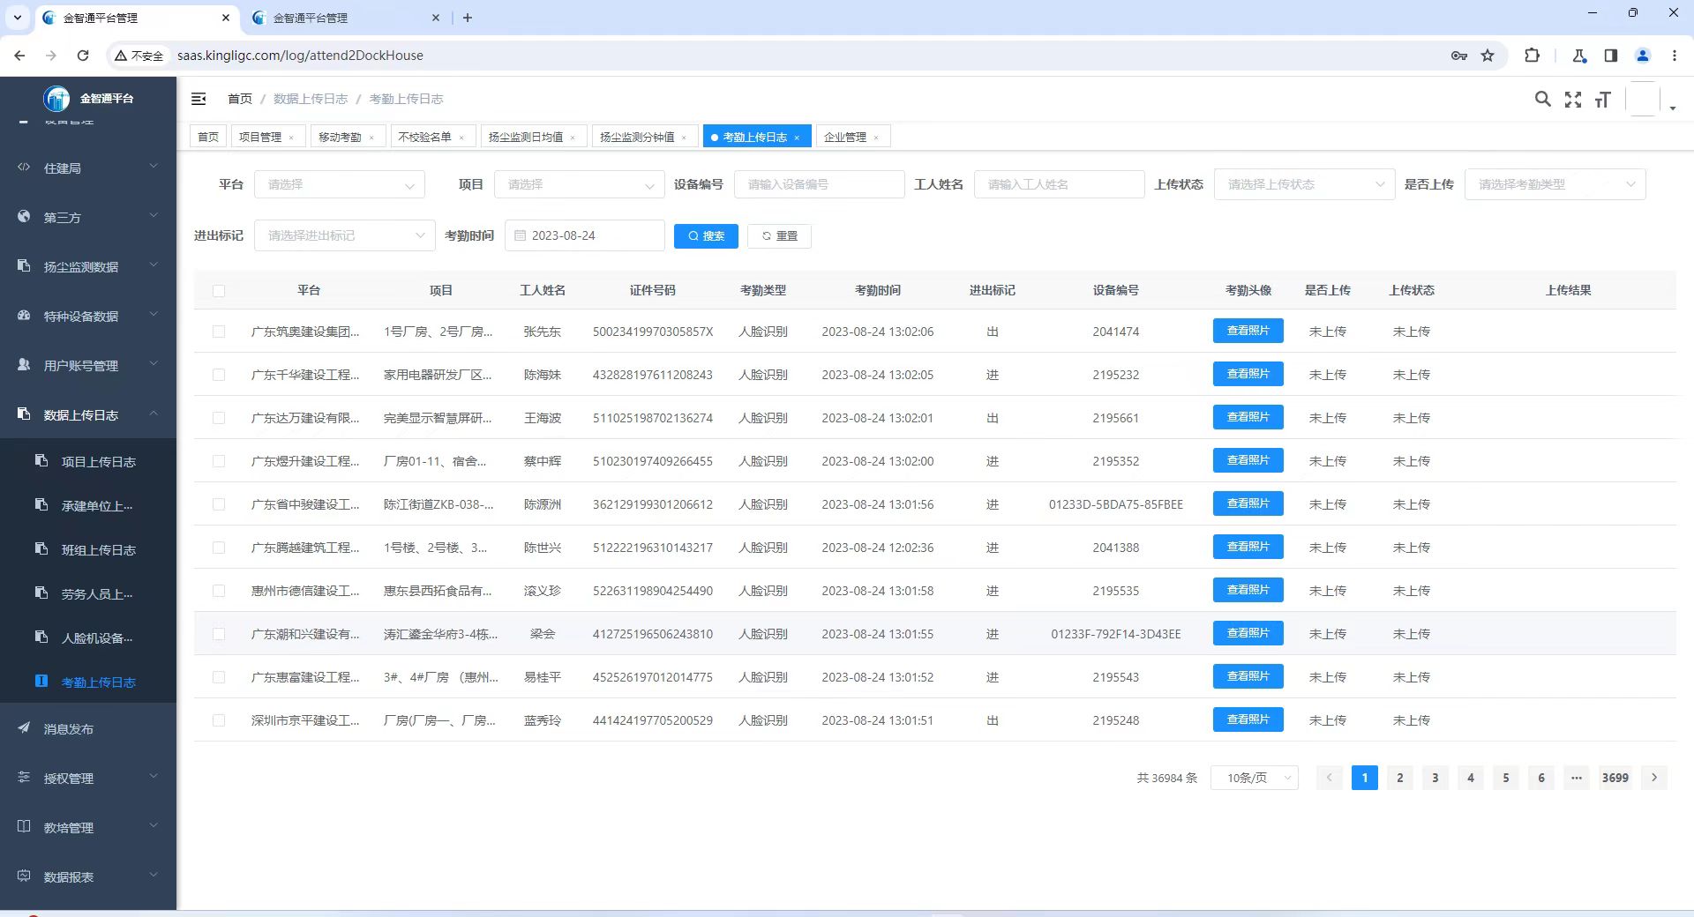Open 项目上传日志 in the sidebar
This screenshot has height=917, width=1694.
[88, 461]
